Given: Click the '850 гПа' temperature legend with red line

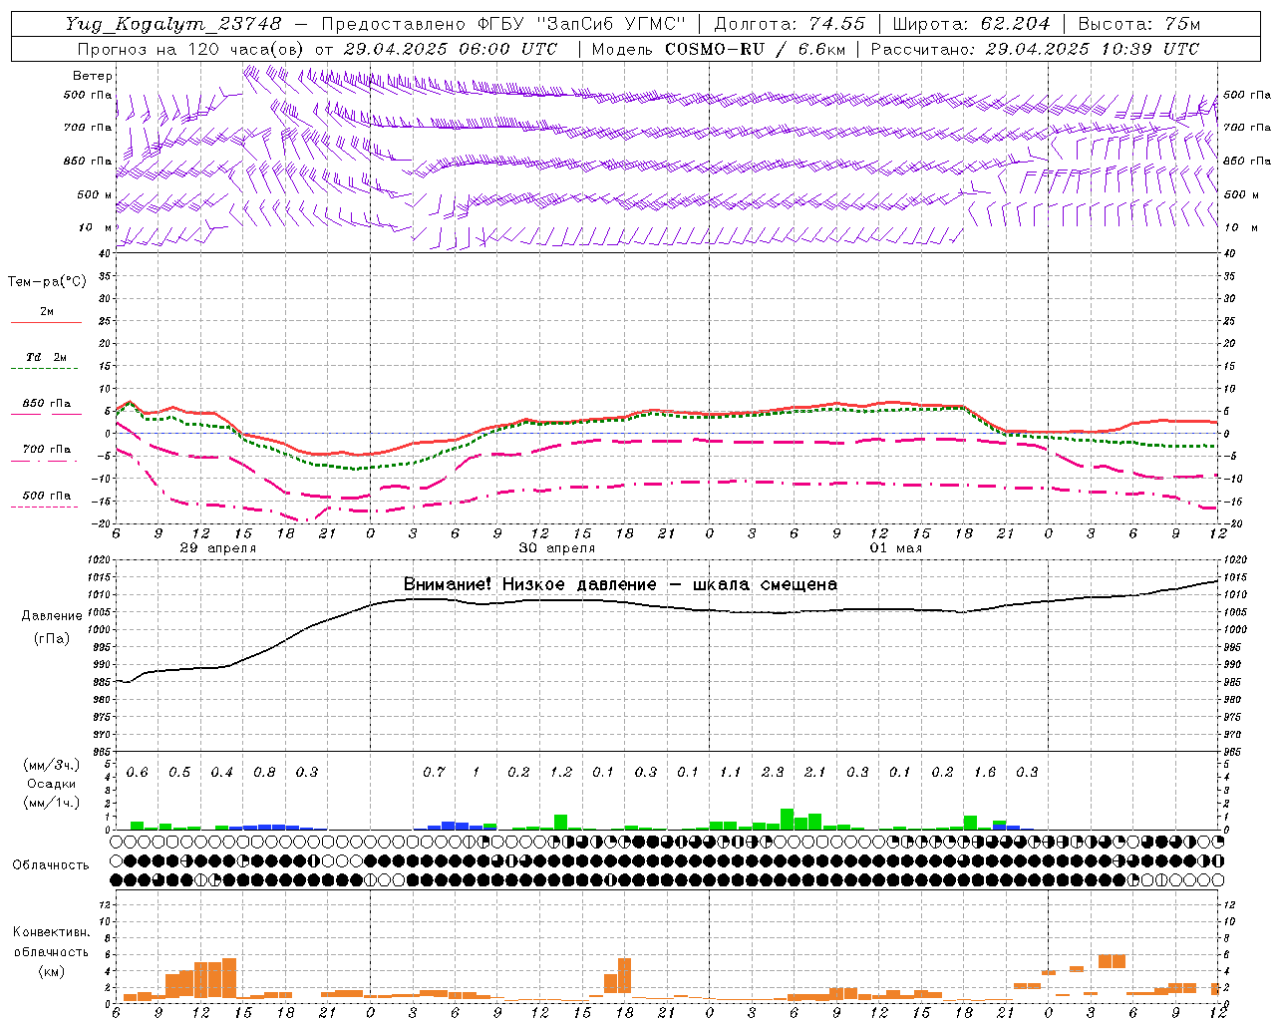Looking at the screenshot, I should pos(47,404).
